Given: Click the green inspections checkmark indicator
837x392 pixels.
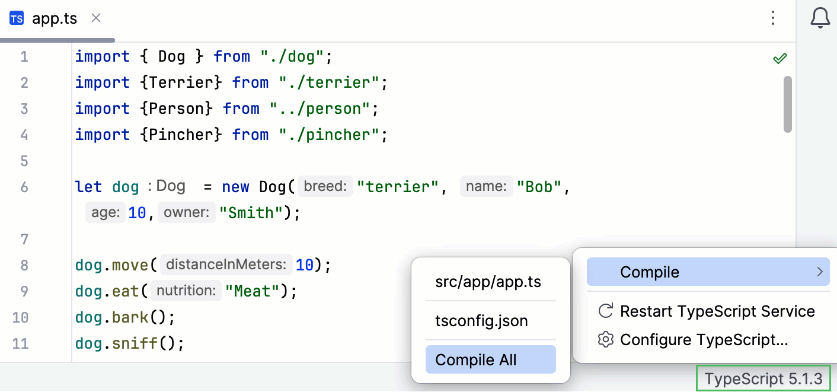Looking at the screenshot, I should 780,58.
